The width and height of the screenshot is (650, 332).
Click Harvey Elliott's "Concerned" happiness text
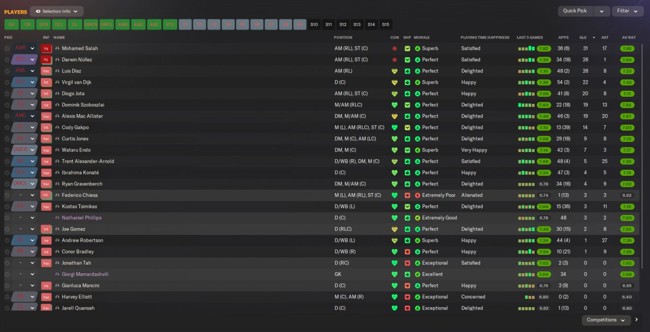(x=473, y=297)
